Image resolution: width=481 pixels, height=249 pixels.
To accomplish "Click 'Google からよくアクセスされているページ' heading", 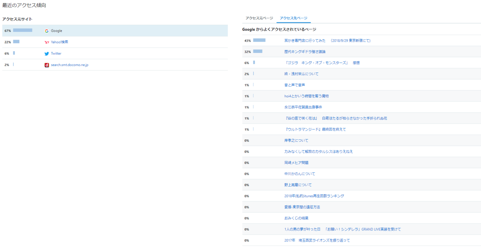I will (279, 30).
